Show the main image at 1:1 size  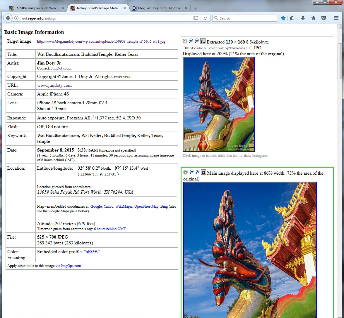[x=203, y=172]
